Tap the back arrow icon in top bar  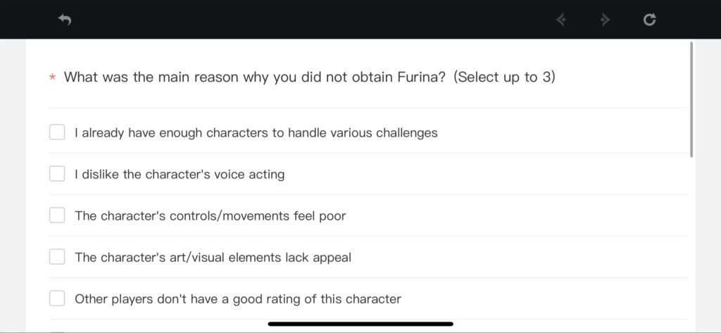(65, 19)
